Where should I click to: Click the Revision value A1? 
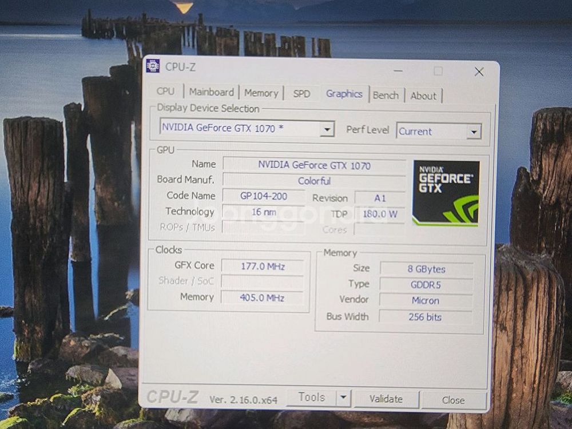(380, 198)
